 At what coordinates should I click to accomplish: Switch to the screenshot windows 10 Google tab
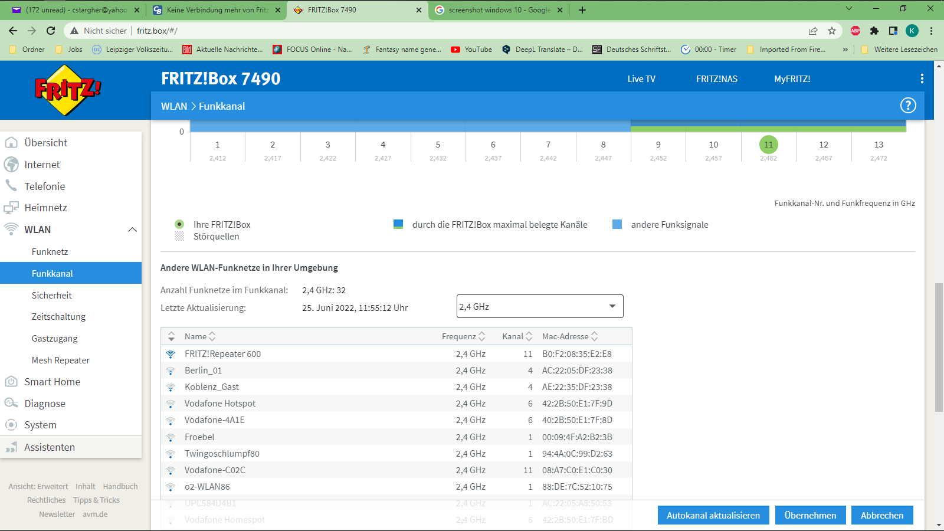(x=499, y=10)
